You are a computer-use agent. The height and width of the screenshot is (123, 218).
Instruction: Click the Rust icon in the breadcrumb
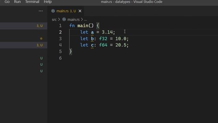coord(64,19)
